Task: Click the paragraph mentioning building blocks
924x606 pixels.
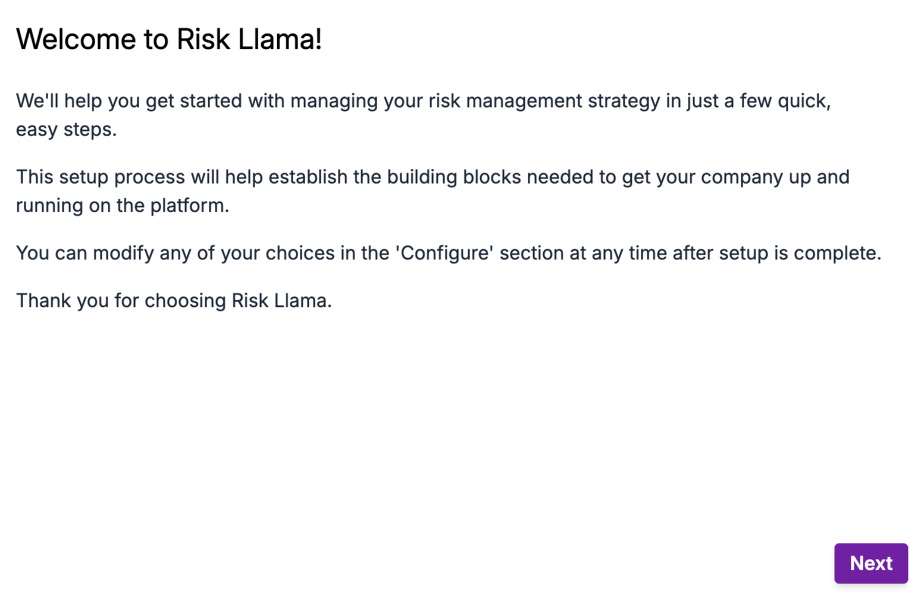Action: click(x=433, y=190)
